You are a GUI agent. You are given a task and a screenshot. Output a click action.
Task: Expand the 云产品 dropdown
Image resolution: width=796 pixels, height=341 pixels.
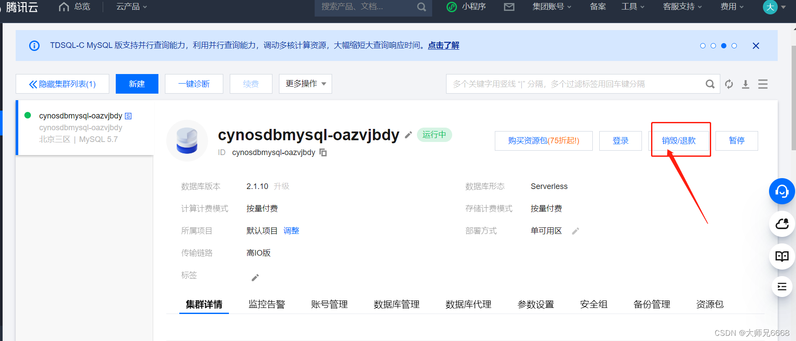point(131,7)
